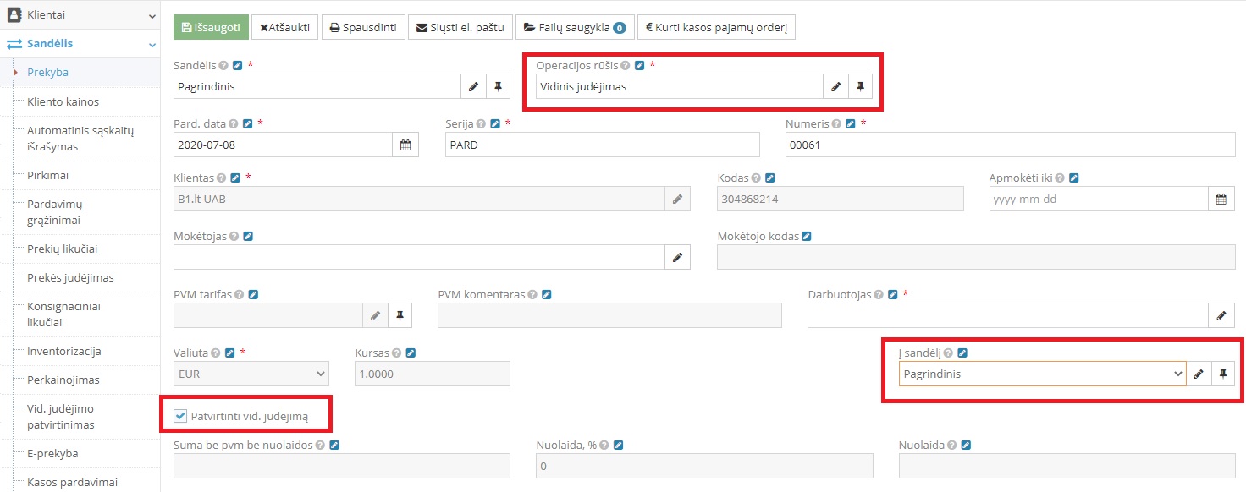This screenshot has width=1246, height=492.
Task: Open the Į sandėlį dropdown
Action: pyautogui.click(x=1041, y=374)
